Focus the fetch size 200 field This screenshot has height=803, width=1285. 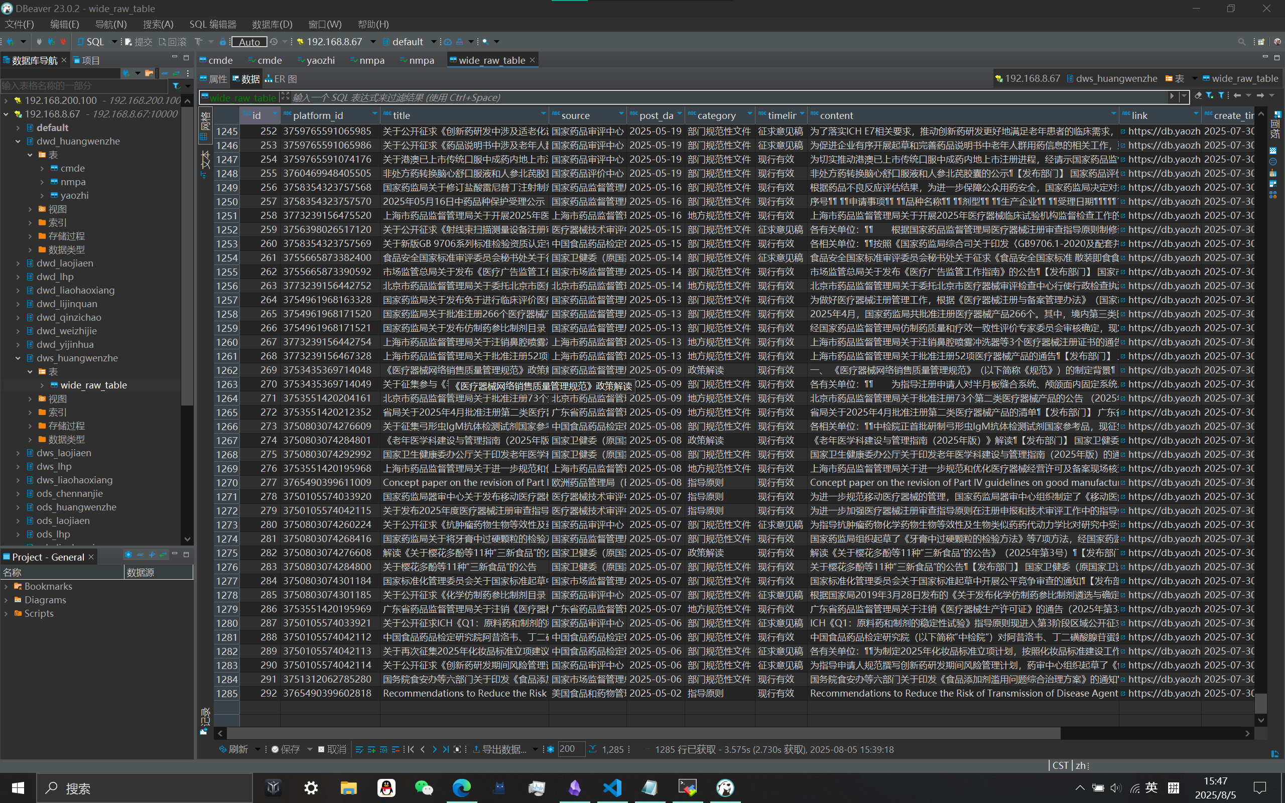tap(571, 749)
